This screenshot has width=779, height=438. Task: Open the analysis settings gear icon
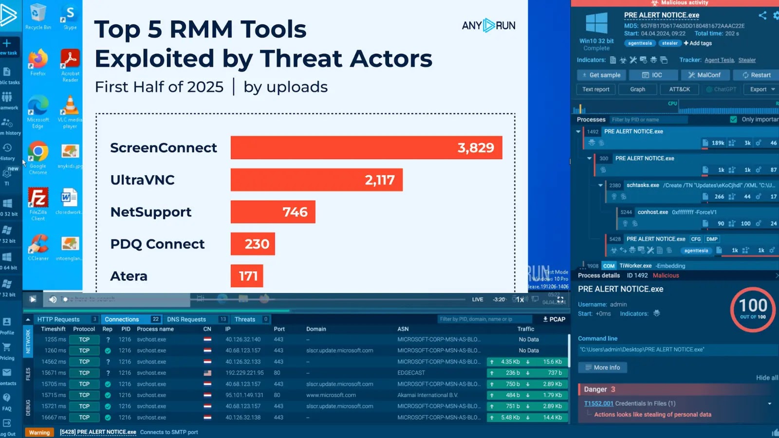tap(777, 16)
